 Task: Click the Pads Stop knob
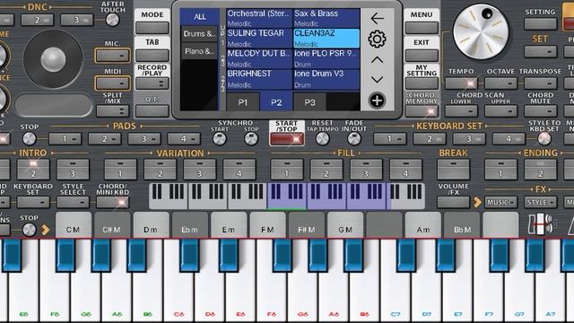[x=29, y=139]
